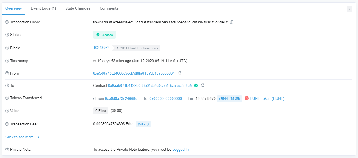
Task: Click the help icon beside Transaction Hash
Action: (7, 22)
